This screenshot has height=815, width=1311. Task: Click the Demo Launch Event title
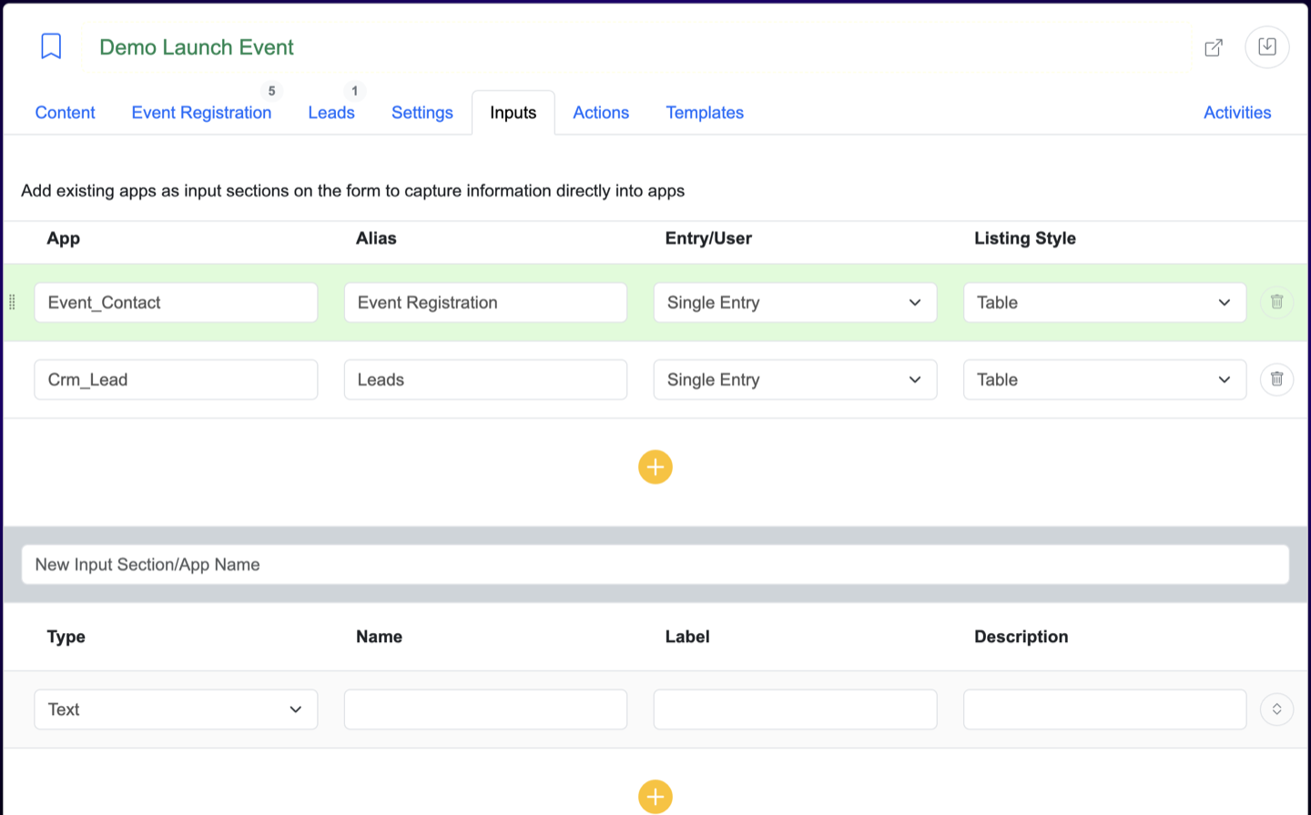(x=197, y=47)
